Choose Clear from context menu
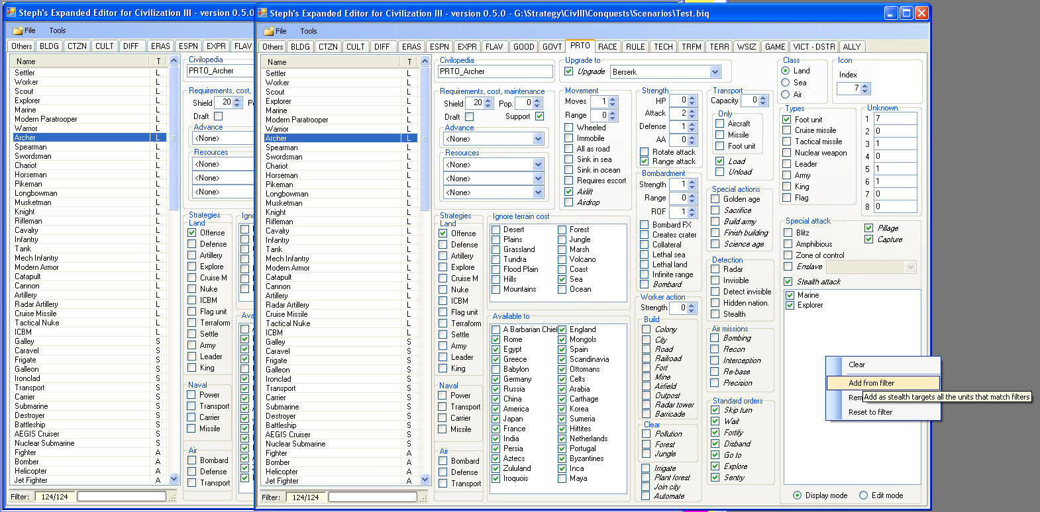This screenshot has height=512, width=1040. tap(883, 364)
